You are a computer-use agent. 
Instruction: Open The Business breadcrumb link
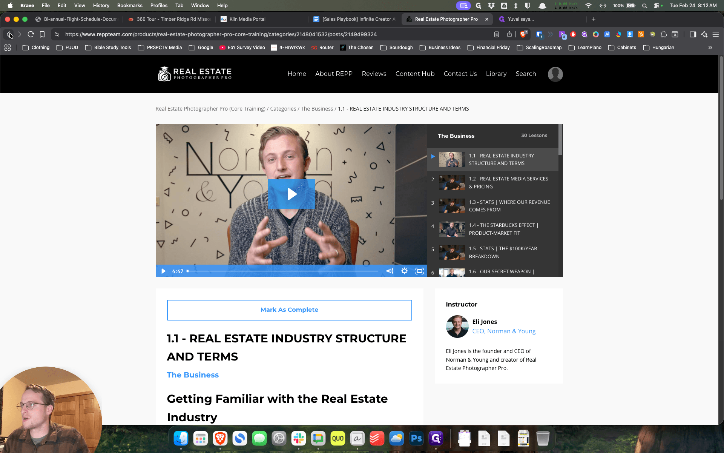coord(317,109)
